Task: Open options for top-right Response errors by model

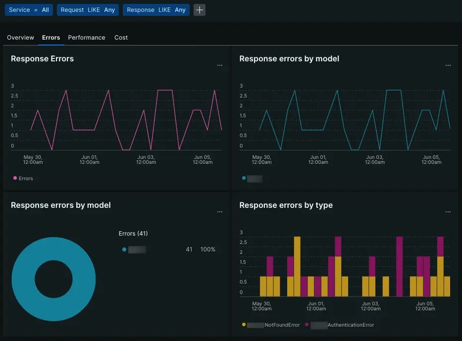Action: pos(448,65)
